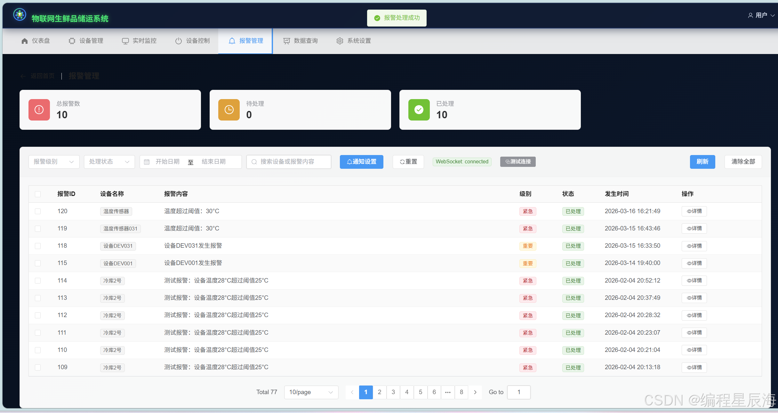The width and height of the screenshot is (778, 413).
Task: Click the calendar icon in date range
Action: click(147, 162)
